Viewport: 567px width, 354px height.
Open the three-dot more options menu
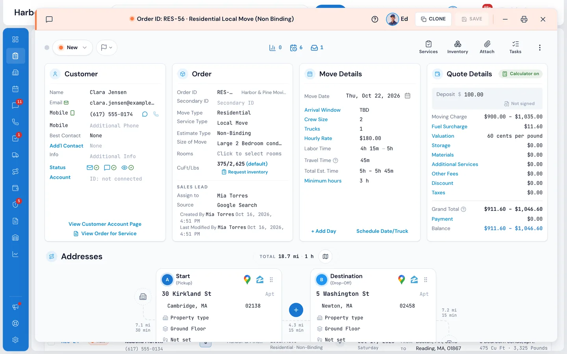(x=539, y=48)
